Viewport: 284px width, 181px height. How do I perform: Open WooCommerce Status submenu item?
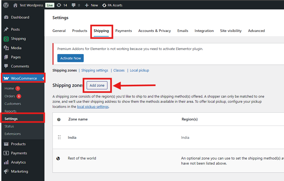9,126
